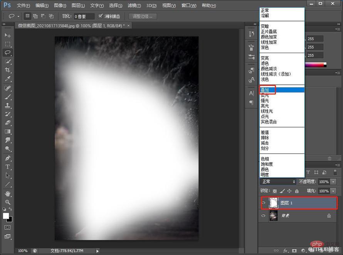343x255 pixels.
Task: Select the Crop tool
Action: (8, 70)
